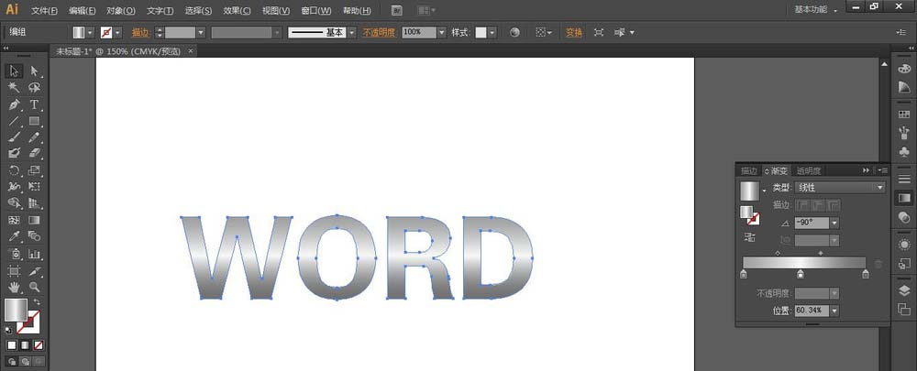Open the gradient Type dropdown (线性)

pos(839,188)
